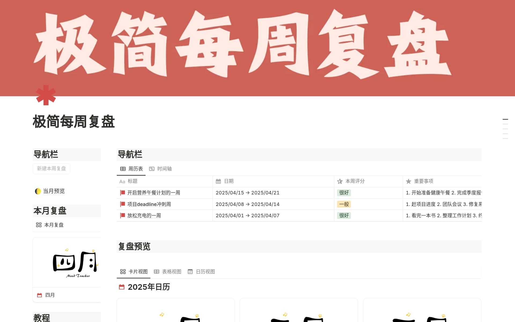Switch to the 时间轴 view tab
The image size is (515, 322).
[x=160, y=169]
